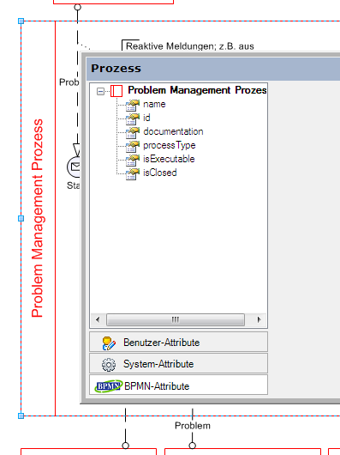Click the icon beside processType
The width and height of the screenshot is (340, 455).
(x=133, y=147)
